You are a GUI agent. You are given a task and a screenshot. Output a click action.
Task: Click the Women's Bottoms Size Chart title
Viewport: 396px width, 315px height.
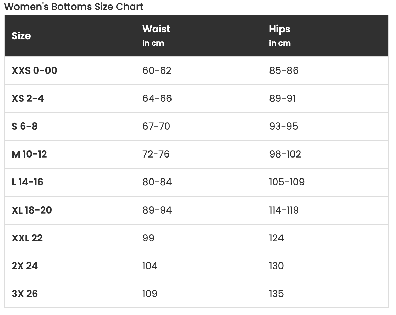[74, 7]
